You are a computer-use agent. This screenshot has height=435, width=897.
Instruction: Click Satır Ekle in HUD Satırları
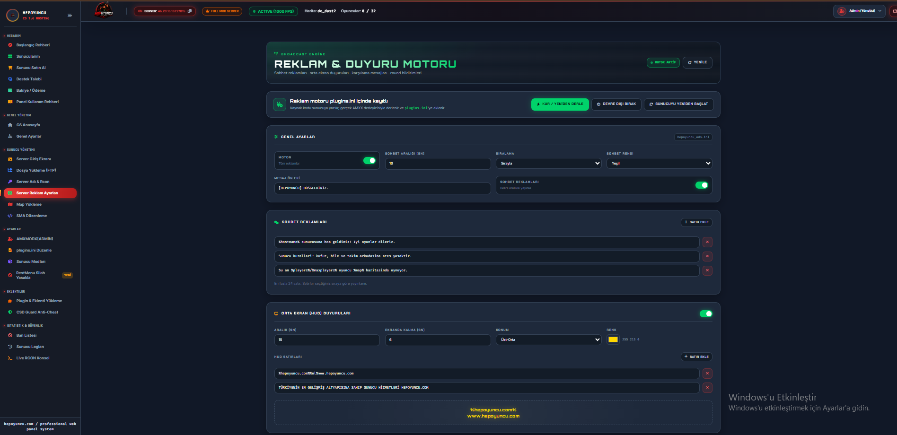[696, 357]
